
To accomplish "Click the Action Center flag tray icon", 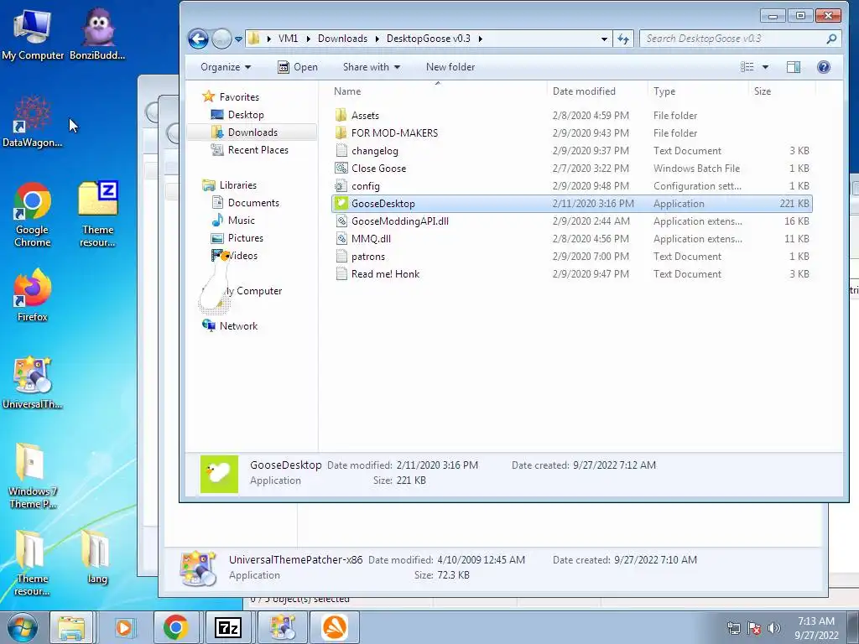I will (x=754, y=628).
